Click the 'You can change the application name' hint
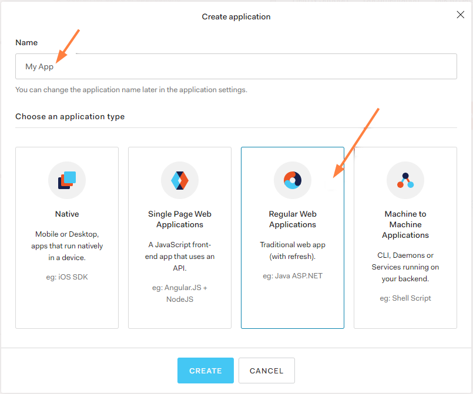 tap(131, 89)
